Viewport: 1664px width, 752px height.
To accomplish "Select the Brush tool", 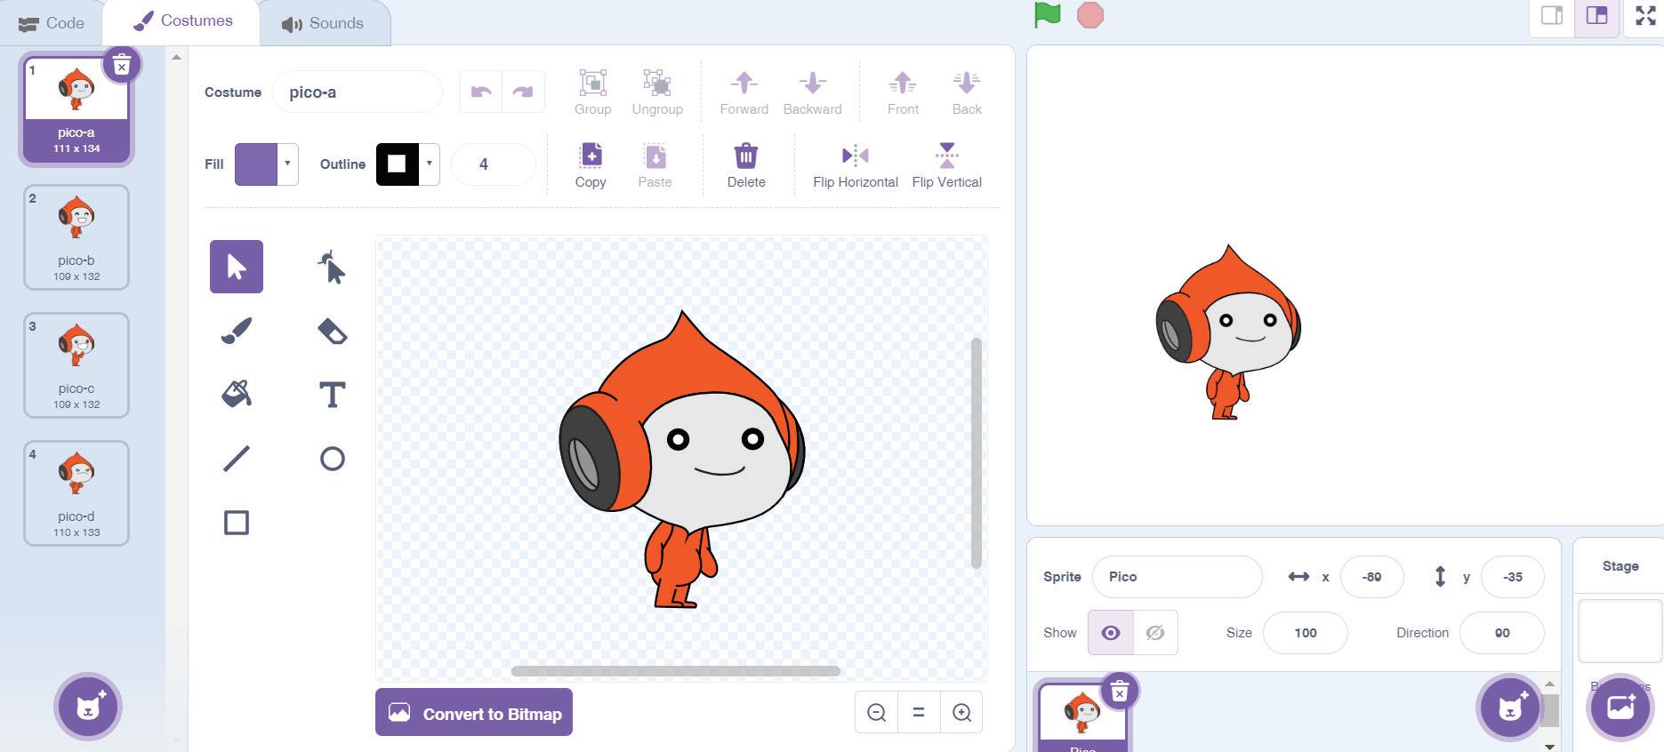I will point(237,331).
